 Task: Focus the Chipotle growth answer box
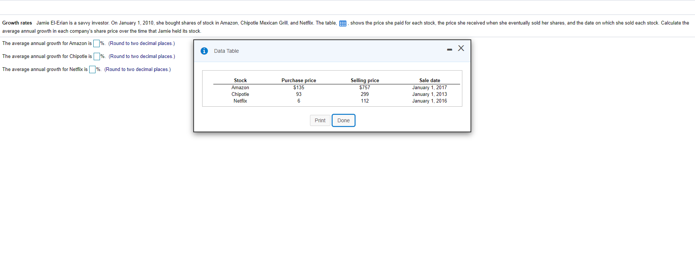97,56
